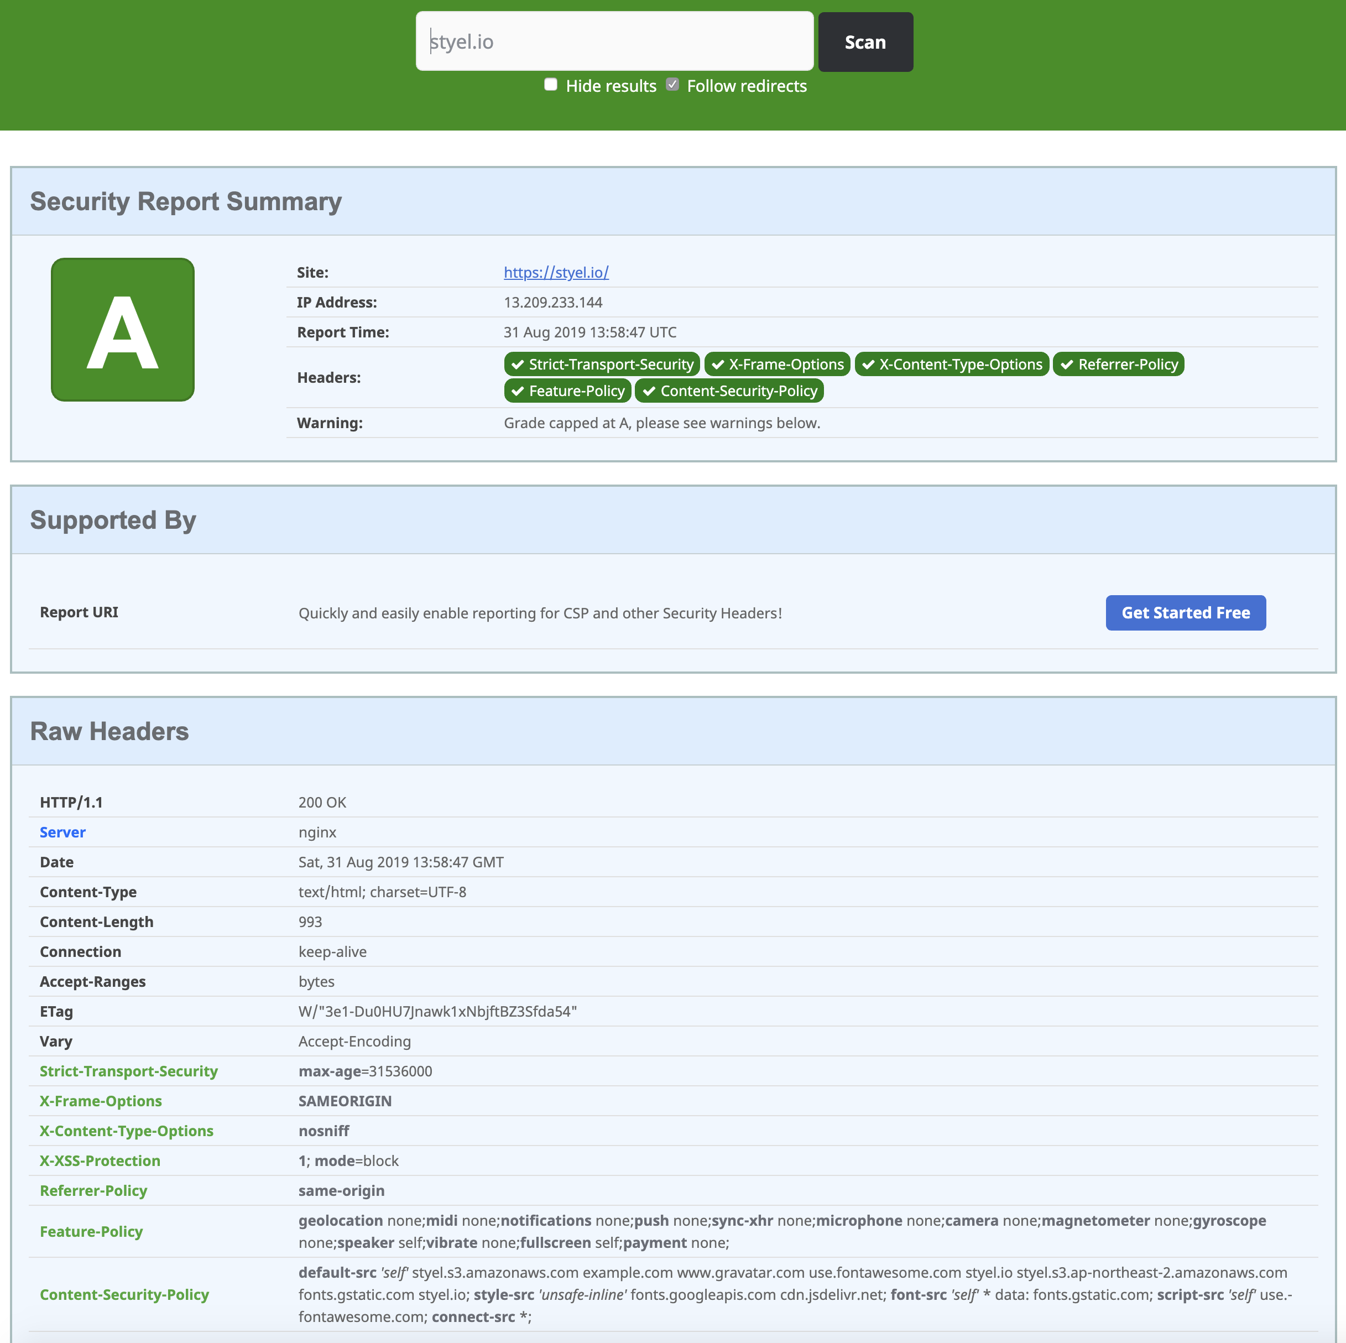Click the Content-Security-Policy header badge
The width and height of the screenshot is (1346, 1343).
coord(729,391)
